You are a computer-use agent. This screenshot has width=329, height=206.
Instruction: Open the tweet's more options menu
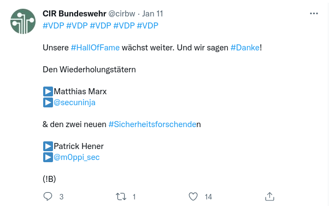coord(314,14)
